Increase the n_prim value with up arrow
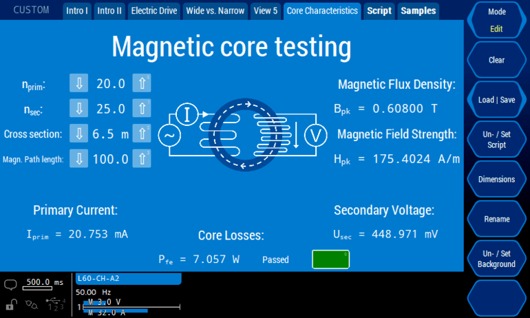The height and width of the screenshot is (318, 530). tap(141, 83)
